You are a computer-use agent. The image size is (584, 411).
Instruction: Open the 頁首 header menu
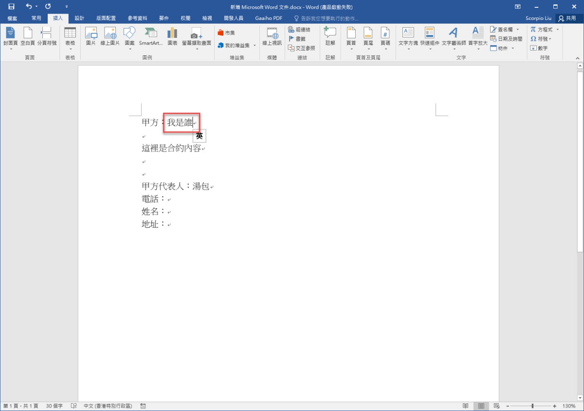(351, 38)
